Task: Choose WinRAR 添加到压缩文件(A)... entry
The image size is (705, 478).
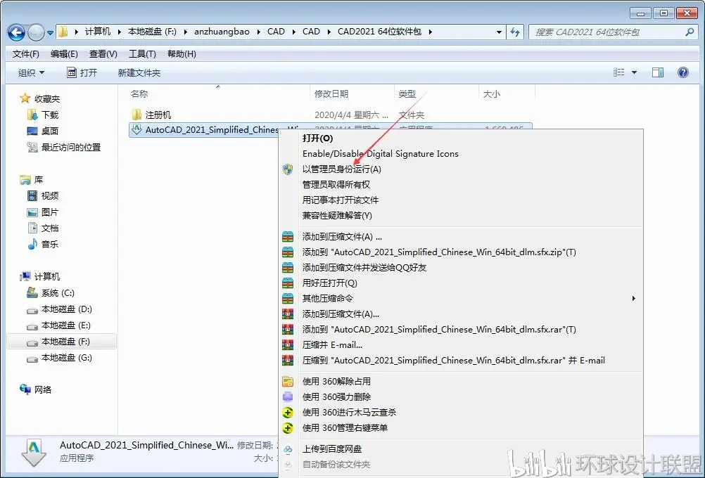Action: [341, 314]
